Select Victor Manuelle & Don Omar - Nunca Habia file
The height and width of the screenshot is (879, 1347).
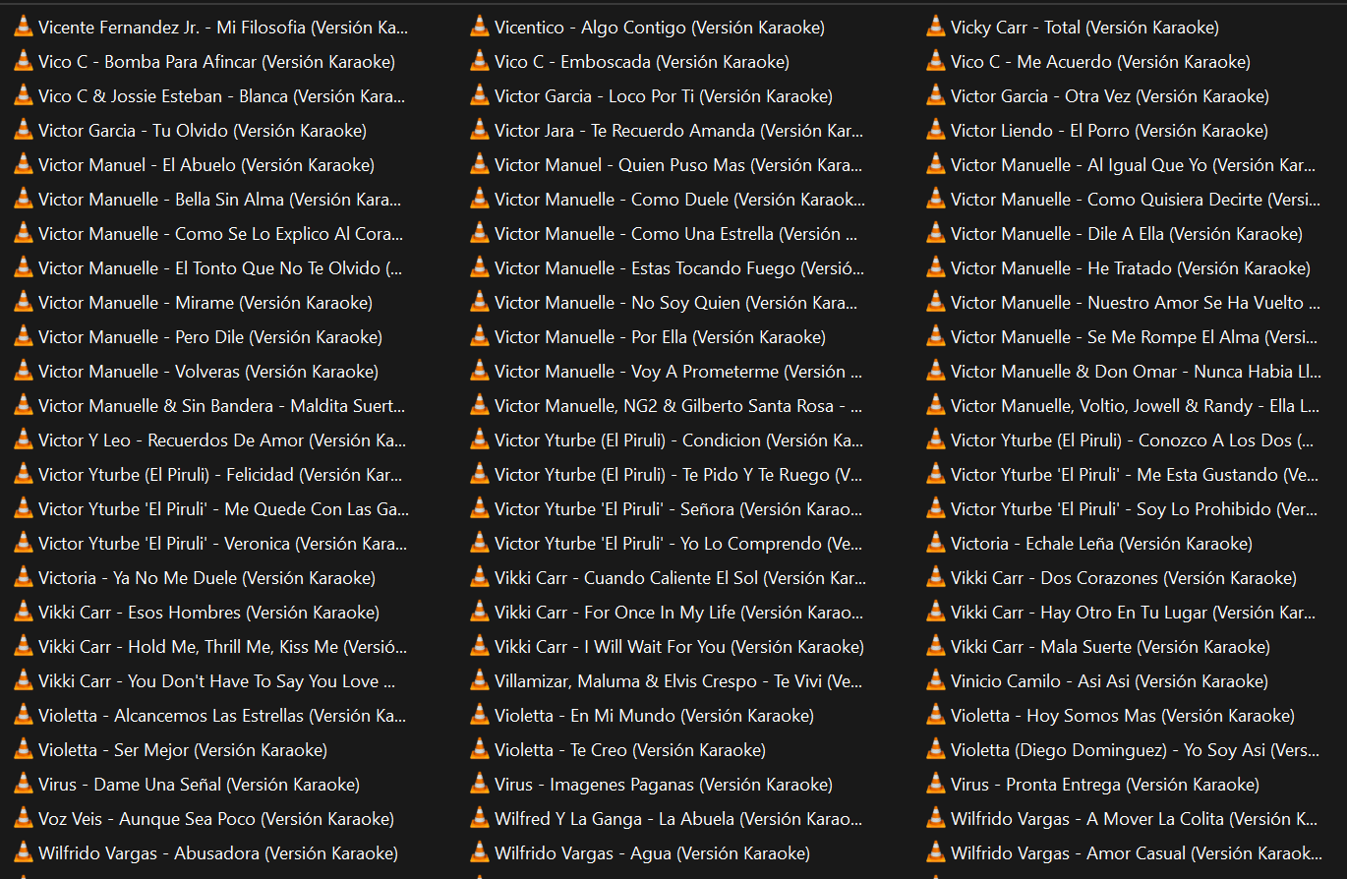pyautogui.click(x=1125, y=372)
